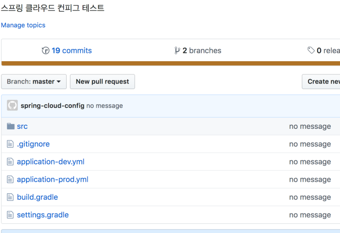
Task: Click the settings.gradle file icon
Action: tap(10, 215)
